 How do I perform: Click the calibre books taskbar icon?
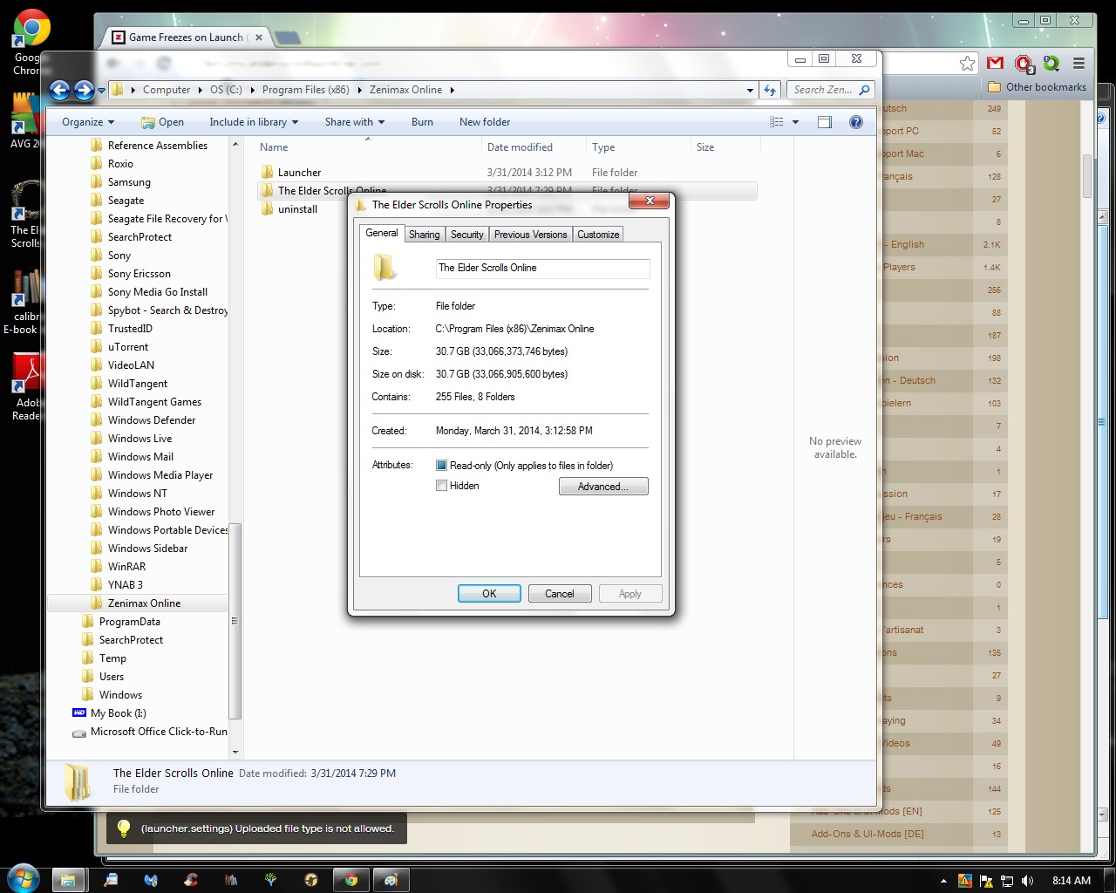point(231,880)
